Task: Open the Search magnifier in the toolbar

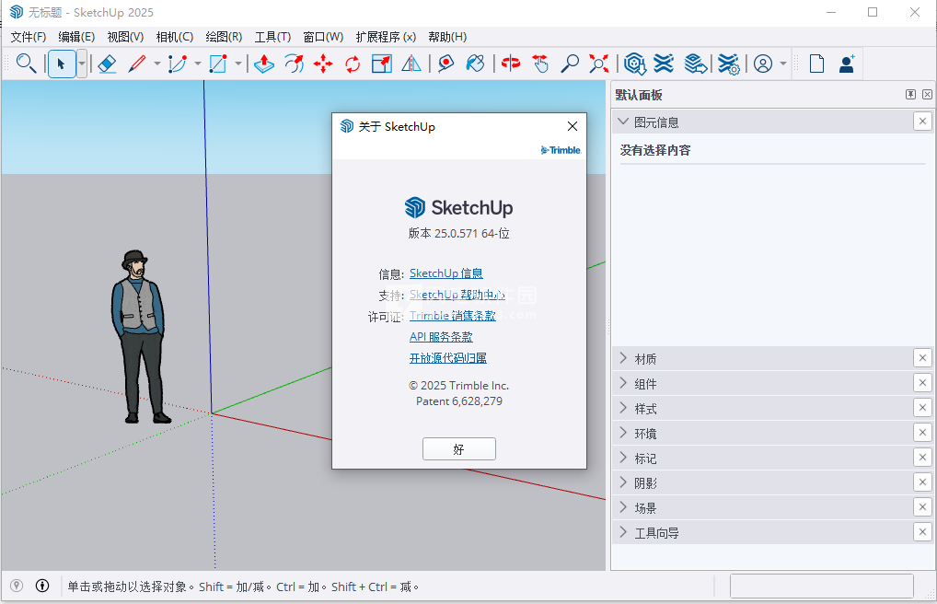Action: [x=26, y=64]
